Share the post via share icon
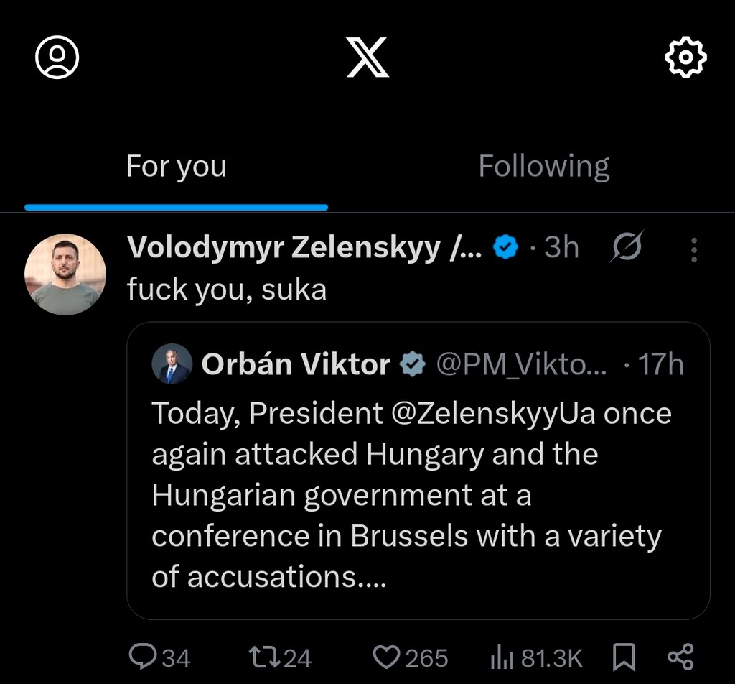Image resolution: width=735 pixels, height=684 pixels. point(680,657)
